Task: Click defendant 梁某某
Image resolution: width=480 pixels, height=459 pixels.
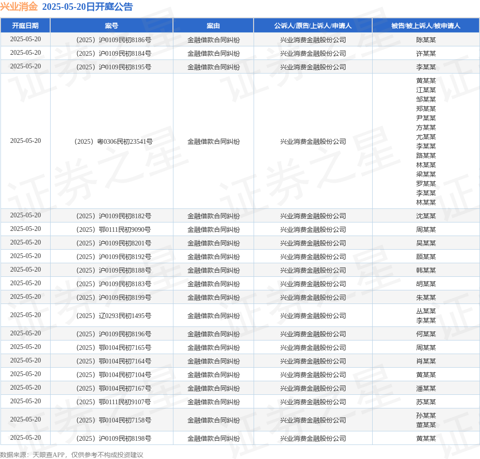Action: pos(426,174)
